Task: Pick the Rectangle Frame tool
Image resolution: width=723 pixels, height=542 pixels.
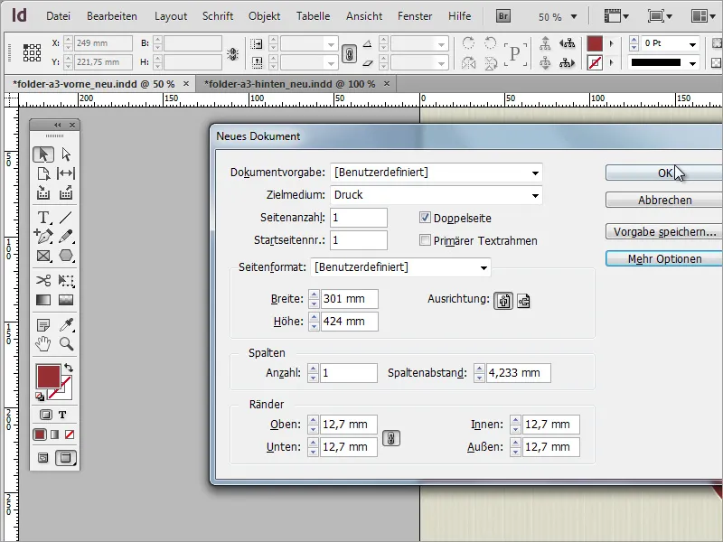Action: pos(43,256)
